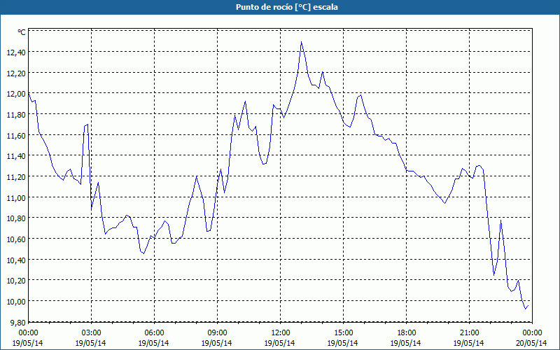Select the 00:00 20/05/14 time label
560x350 pixels.
point(532,338)
